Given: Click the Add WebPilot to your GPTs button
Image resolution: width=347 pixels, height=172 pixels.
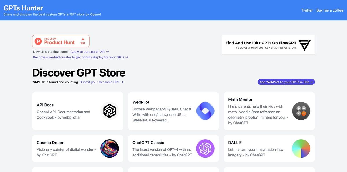Looking at the screenshot, I should (286, 82).
